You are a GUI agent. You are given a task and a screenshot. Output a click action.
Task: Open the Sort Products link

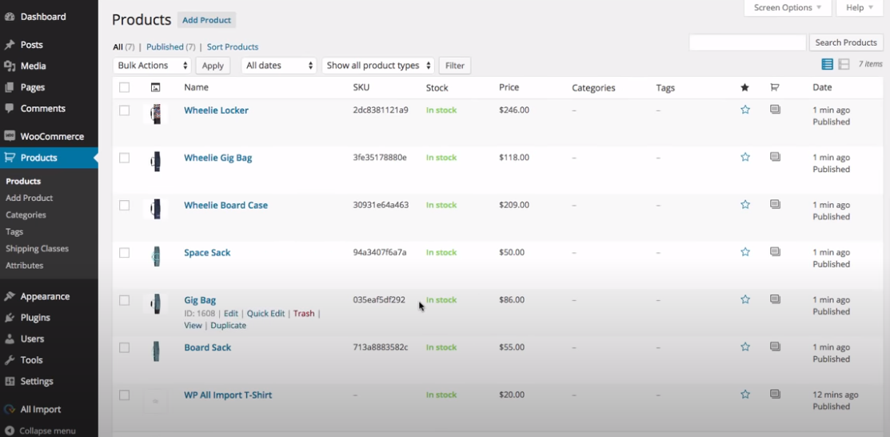[x=232, y=47]
